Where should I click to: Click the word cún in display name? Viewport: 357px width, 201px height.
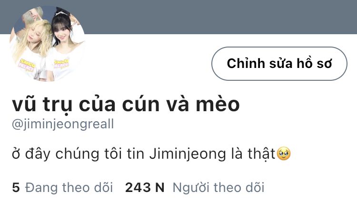pyautogui.click(x=140, y=105)
